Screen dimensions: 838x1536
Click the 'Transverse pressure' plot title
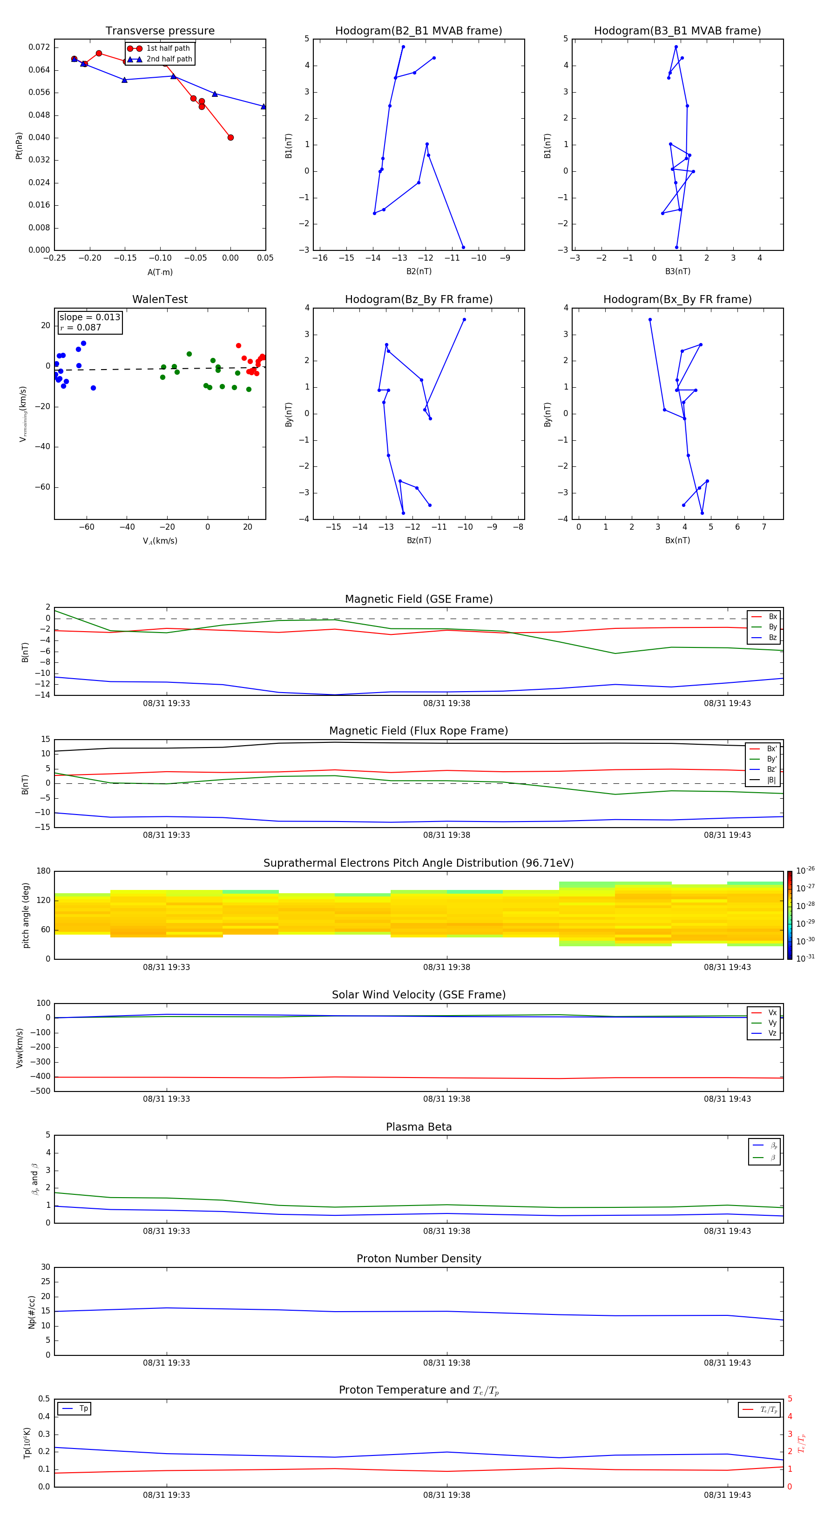pyautogui.click(x=160, y=31)
